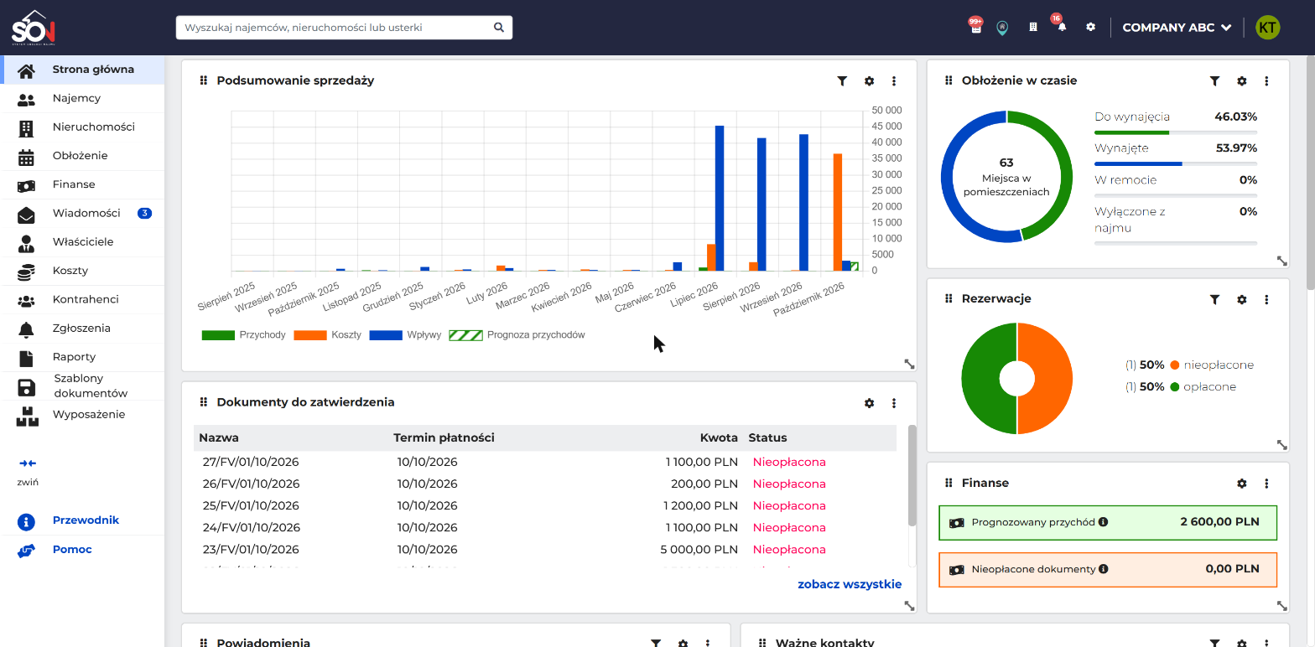Image resolution: width=1315 pixels, height=647 pixels.
Task: Click the SON logo
Action: point(34,28)
